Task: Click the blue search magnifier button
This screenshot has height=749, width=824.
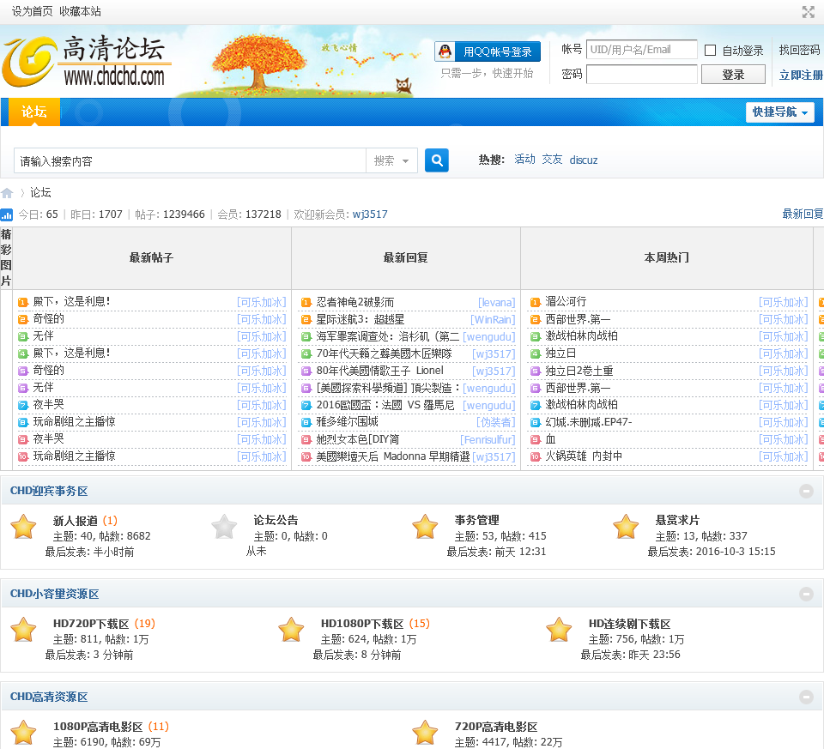Action: pos(437,160)
